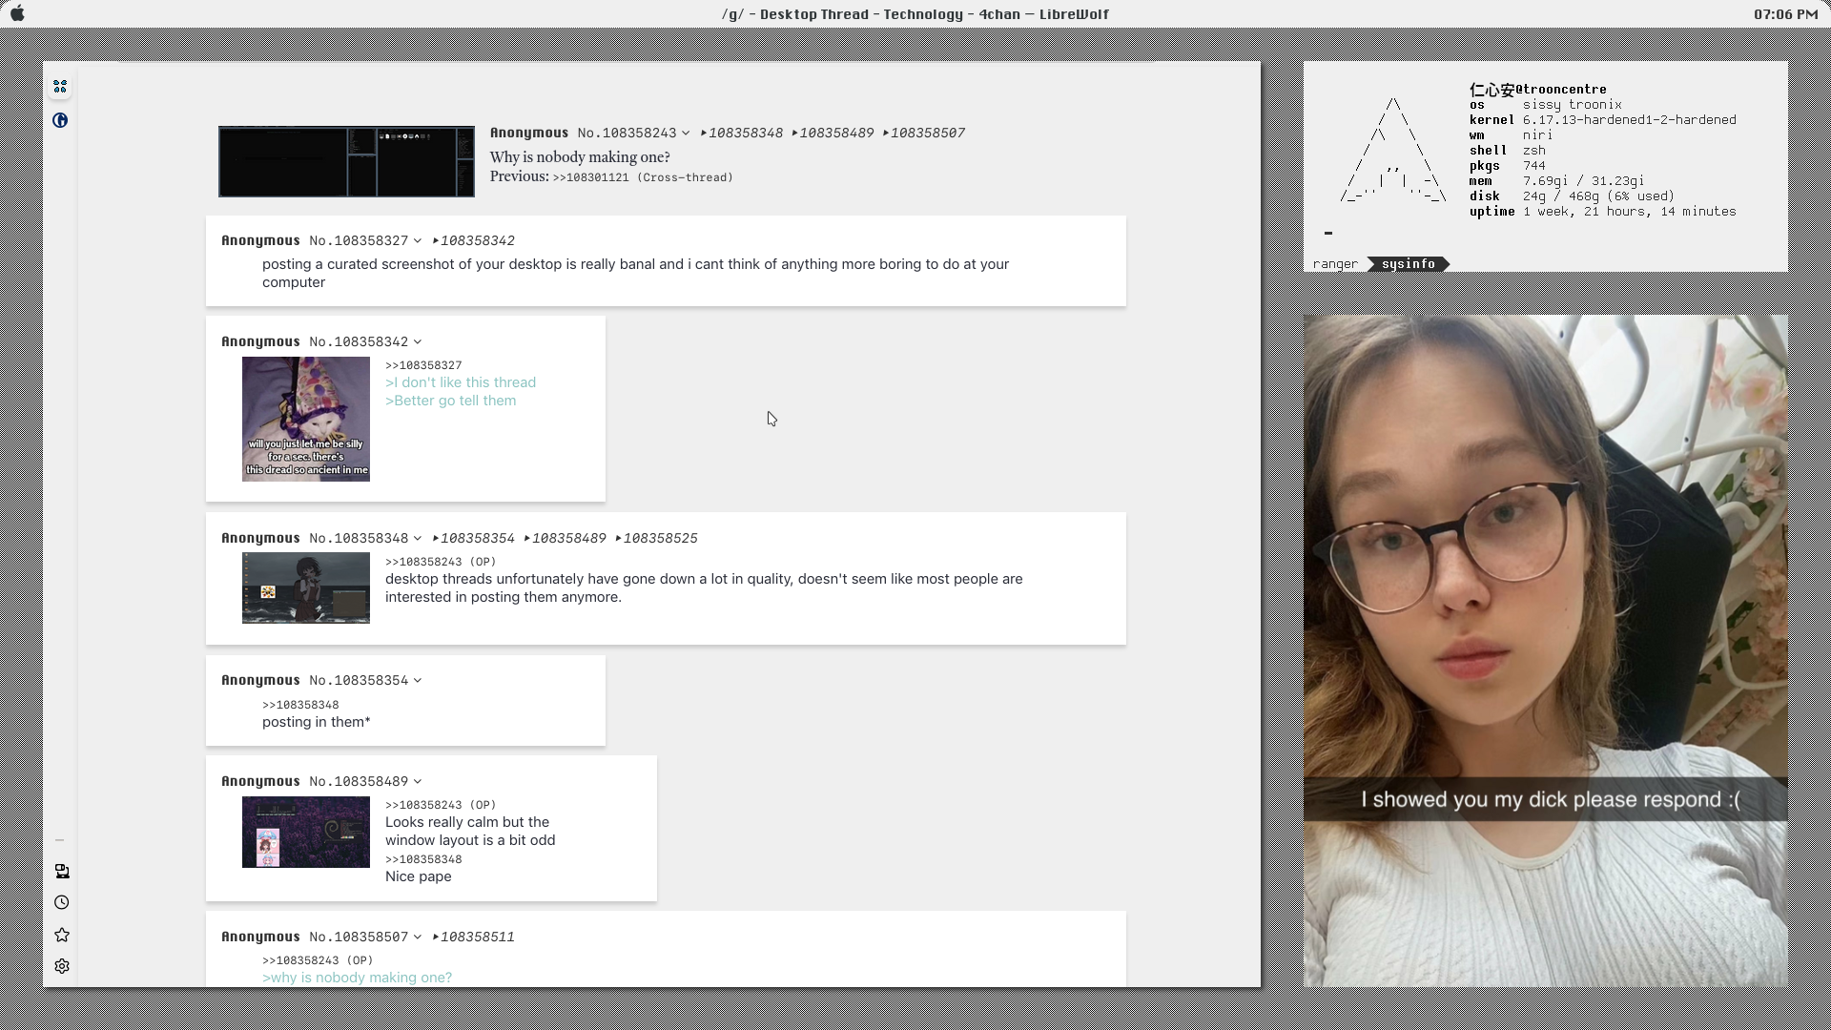The width and height of the screenshot is (1831, 1030).
Task: Open cross-thread link >>108301121
Action: (590, 177)
